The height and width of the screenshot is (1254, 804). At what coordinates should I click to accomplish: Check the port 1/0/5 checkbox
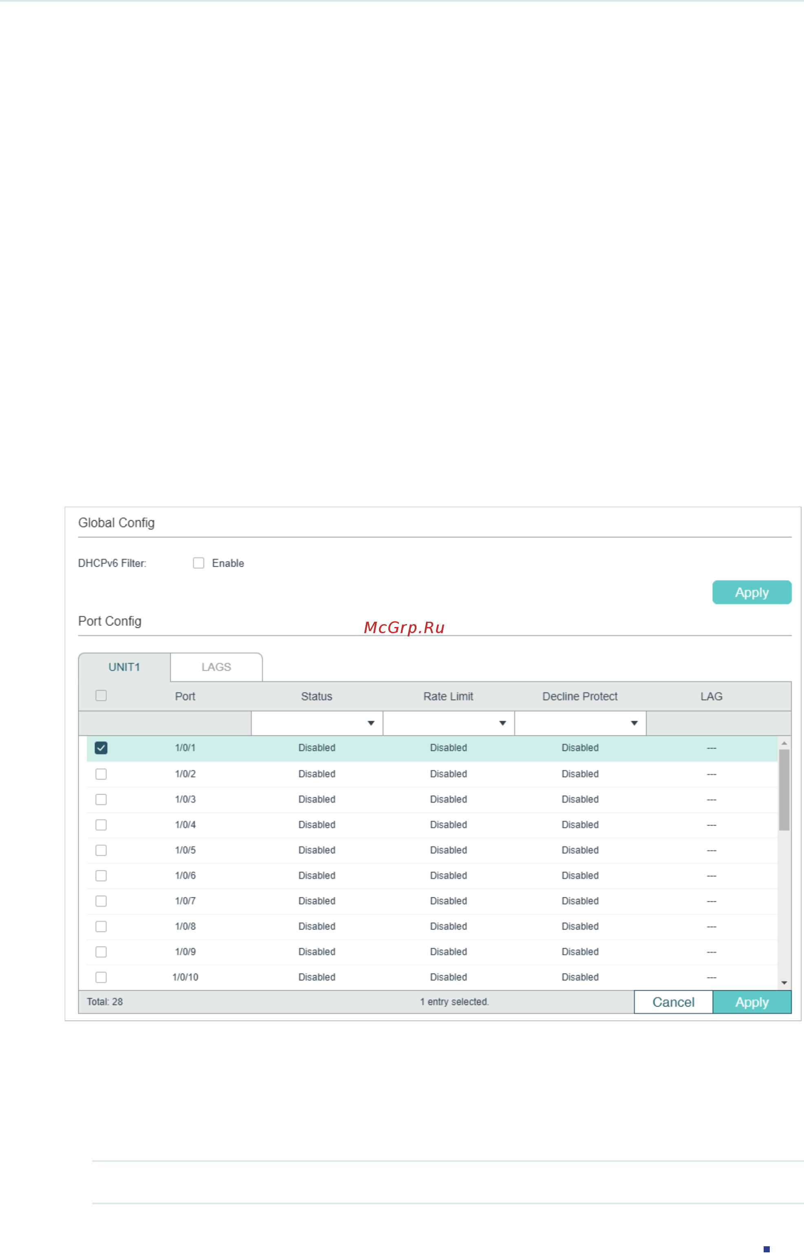(101, 850)
